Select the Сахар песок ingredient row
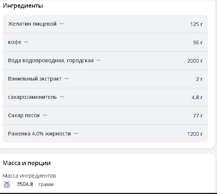Viewport: 217px width, 194px height. [105, 116]
